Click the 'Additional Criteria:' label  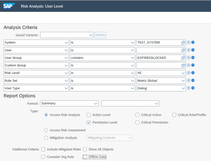point(26,149)
